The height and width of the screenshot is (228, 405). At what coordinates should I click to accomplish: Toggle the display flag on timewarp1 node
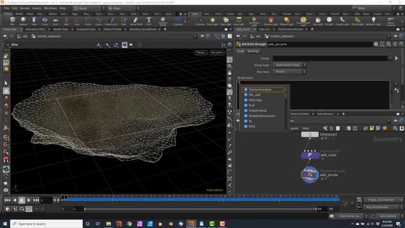[316, 134]
